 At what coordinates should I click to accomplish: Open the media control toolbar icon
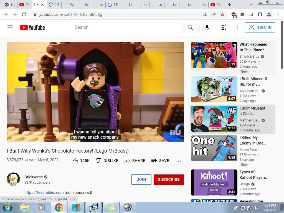[x=251, y=14]
